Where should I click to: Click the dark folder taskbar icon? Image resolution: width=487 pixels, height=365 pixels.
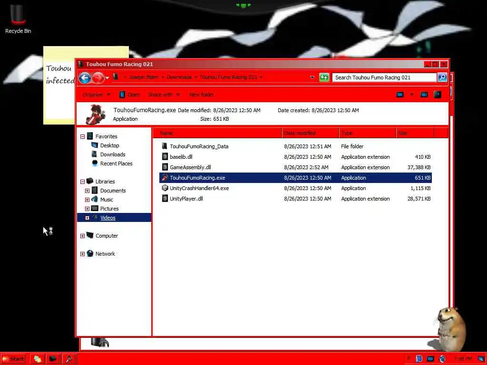[x=53, y=359]
